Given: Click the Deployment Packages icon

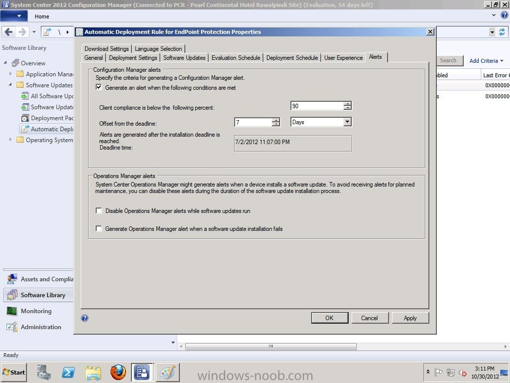Looking at the screenshot, I should tap(25, 118).
